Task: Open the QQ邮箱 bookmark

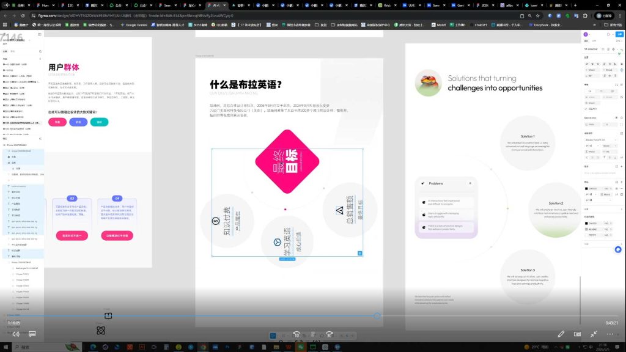Action: click(x=219, y=24)
